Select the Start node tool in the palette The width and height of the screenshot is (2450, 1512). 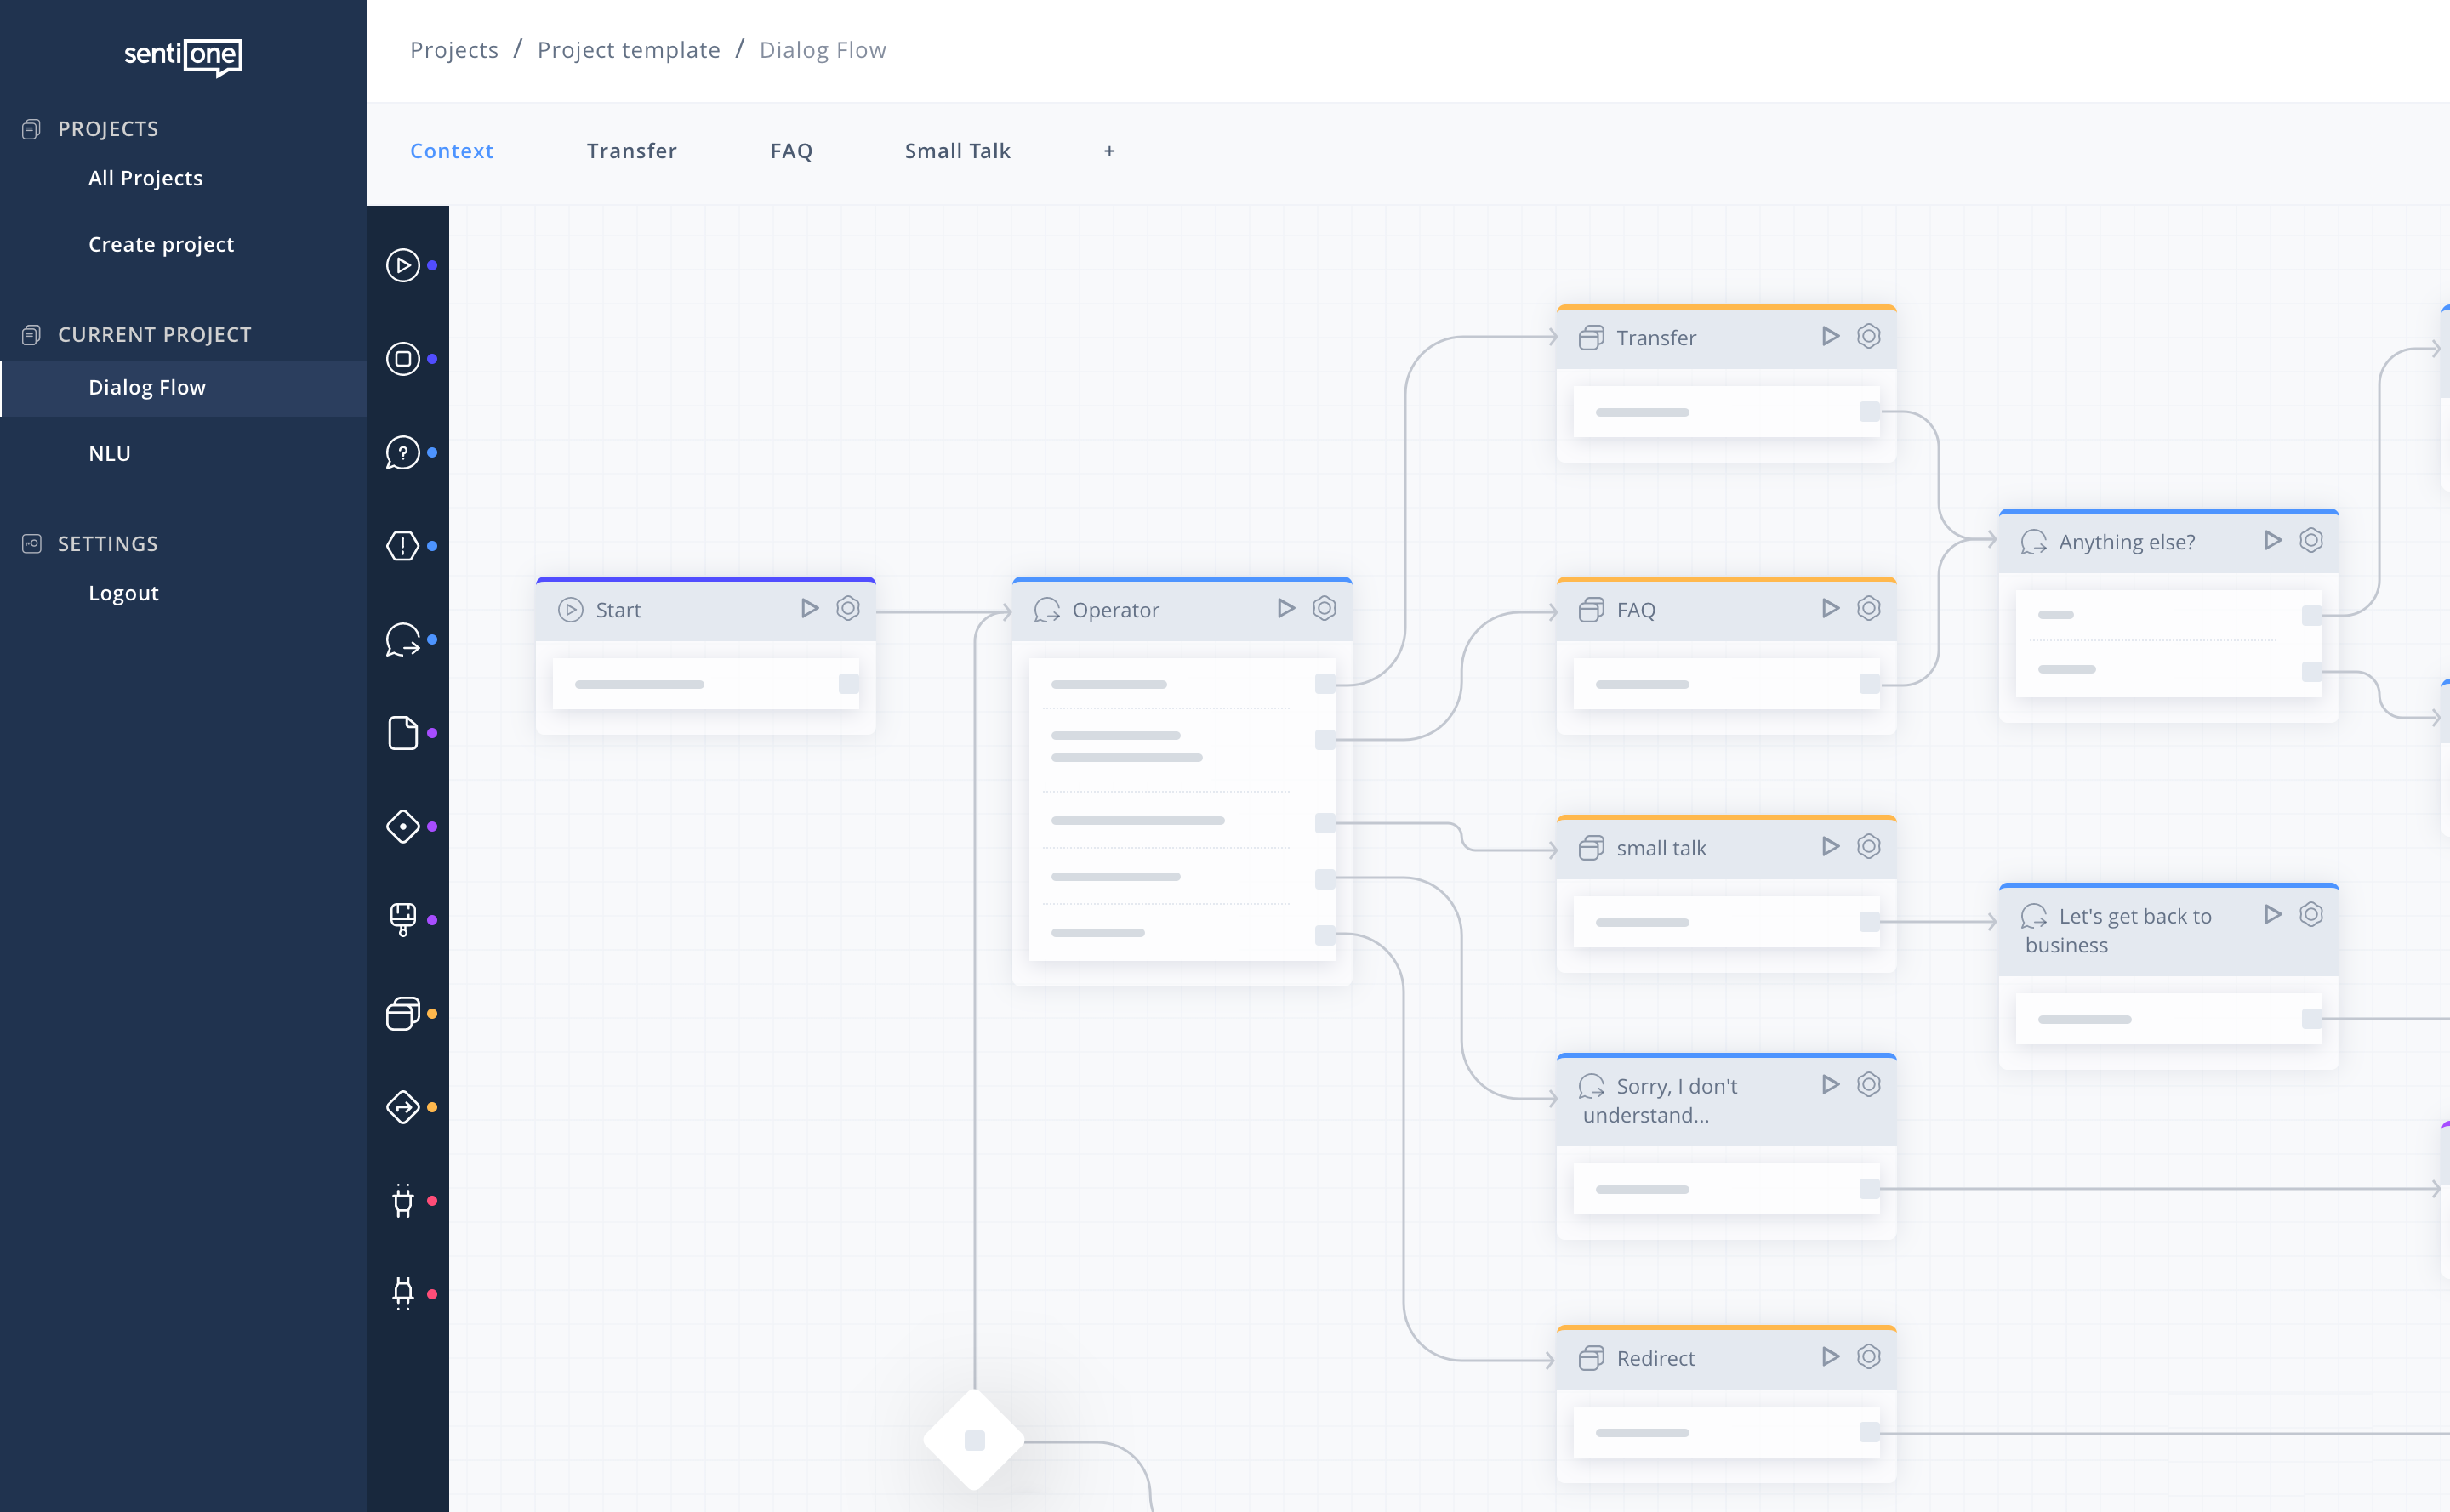pos(402,265)
